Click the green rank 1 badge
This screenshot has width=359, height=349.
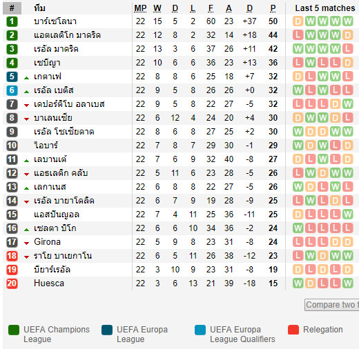coord(12,21)
